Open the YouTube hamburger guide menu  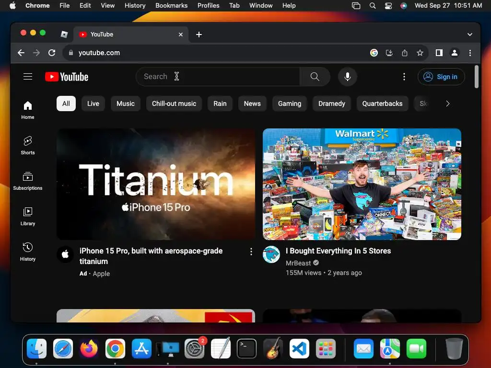[28, 77]
